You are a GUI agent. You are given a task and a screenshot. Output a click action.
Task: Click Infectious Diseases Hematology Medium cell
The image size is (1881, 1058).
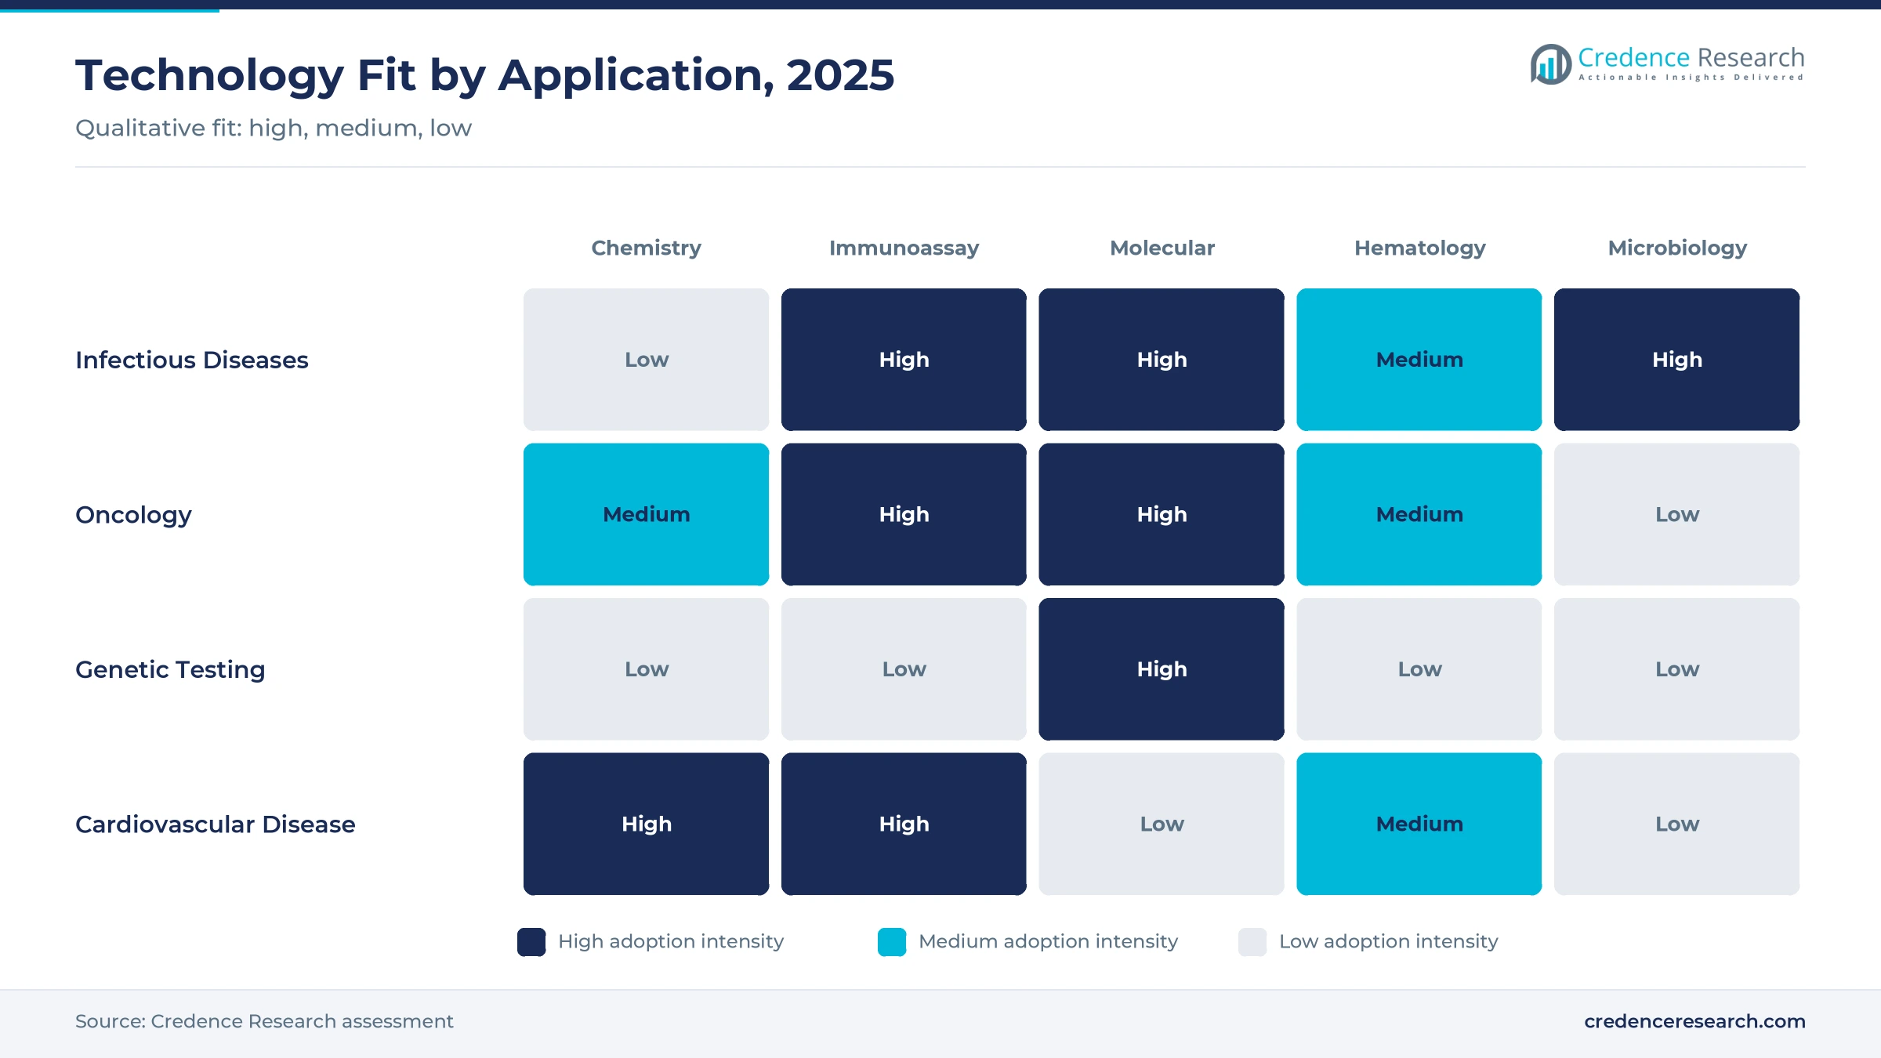click(x=1419, y=360)
